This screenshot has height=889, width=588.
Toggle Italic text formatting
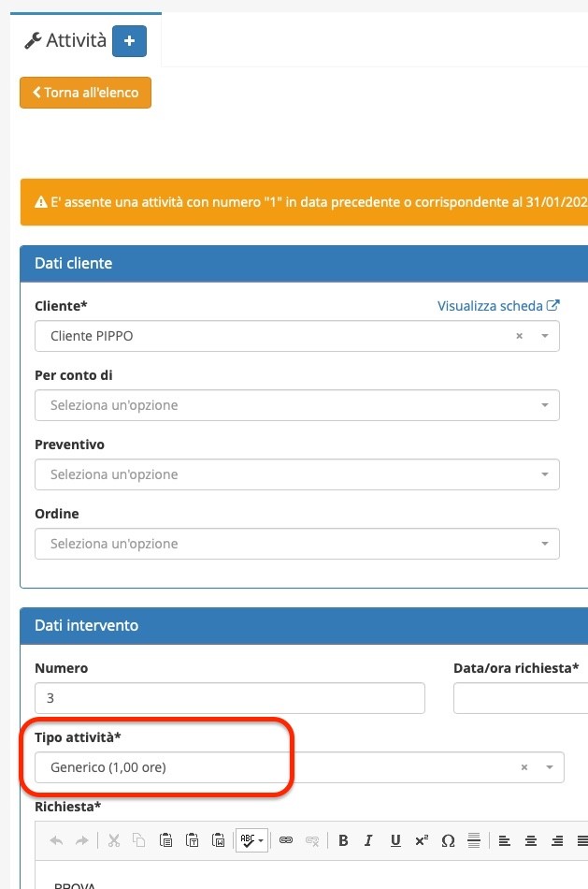pos(368,840)
